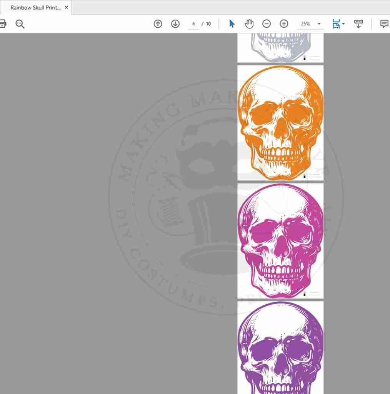
Task: Expand the page display options arrow
Action: pyautogui.click(x=343, y=24)
